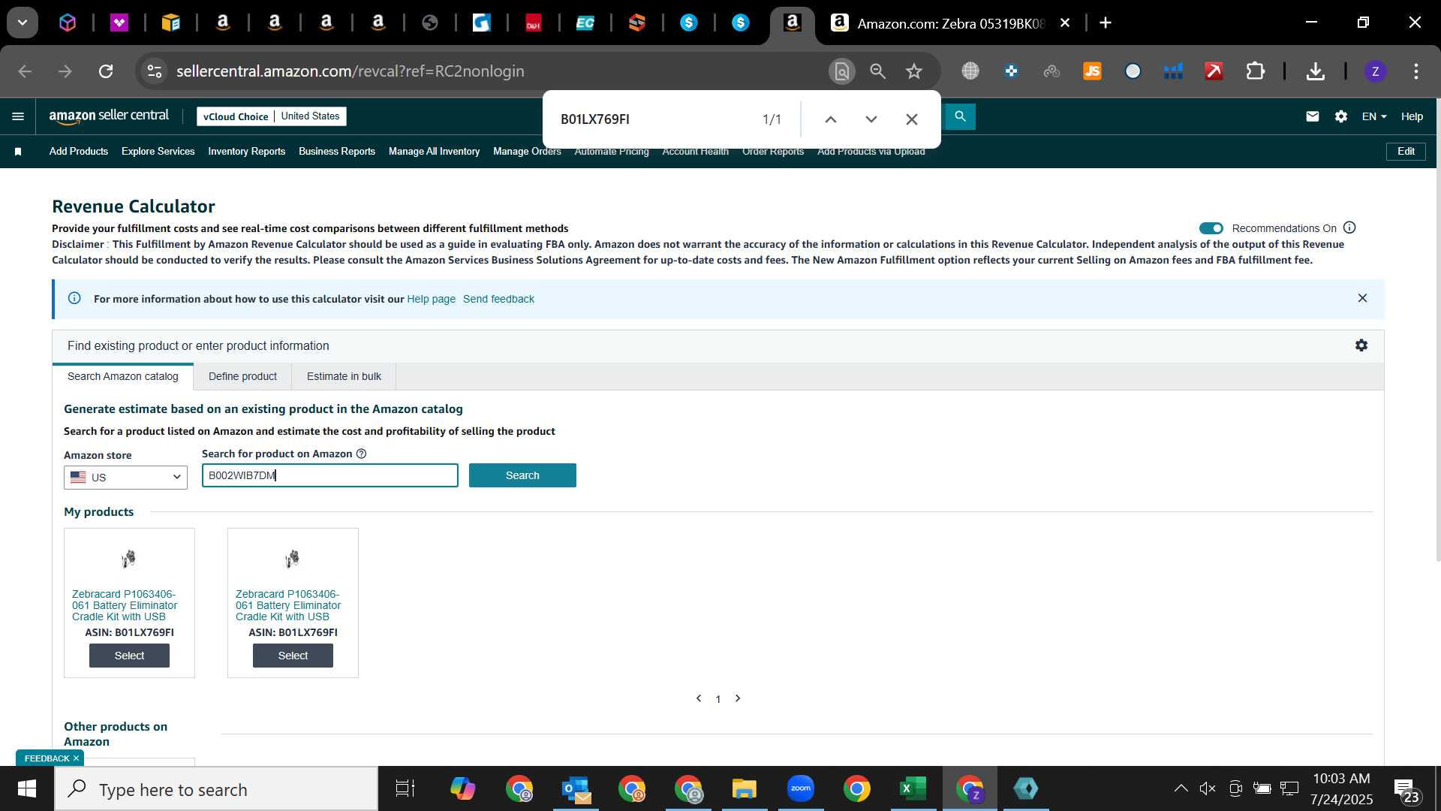Expand the Amazon store US dropdown
This screenshot has width=1441, height=811.
click(x=125, y=477)
